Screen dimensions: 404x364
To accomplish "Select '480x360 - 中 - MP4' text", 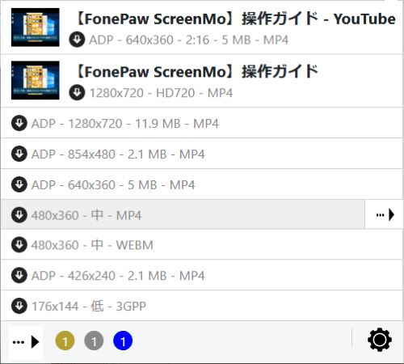I will click(x=86, y=215).
